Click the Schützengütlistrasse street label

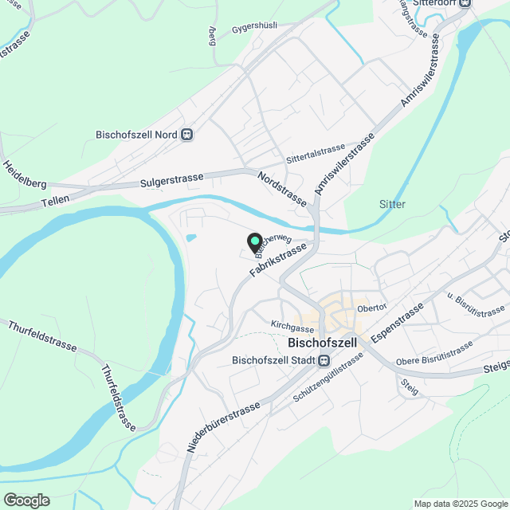click(x=328, y=377)
